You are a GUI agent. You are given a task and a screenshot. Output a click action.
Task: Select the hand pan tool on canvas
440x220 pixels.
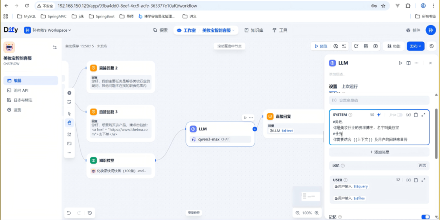pos(69,123)
